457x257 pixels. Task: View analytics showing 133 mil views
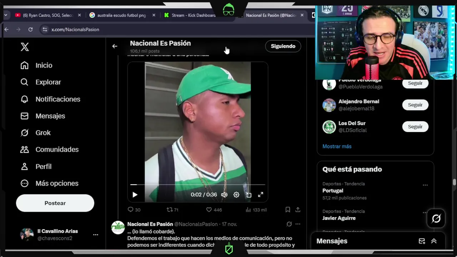(x=256, y=210)
